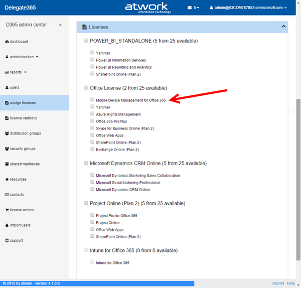
Task: Collapse the sidebar with the double-chevron icon
Action: point(60,25)
